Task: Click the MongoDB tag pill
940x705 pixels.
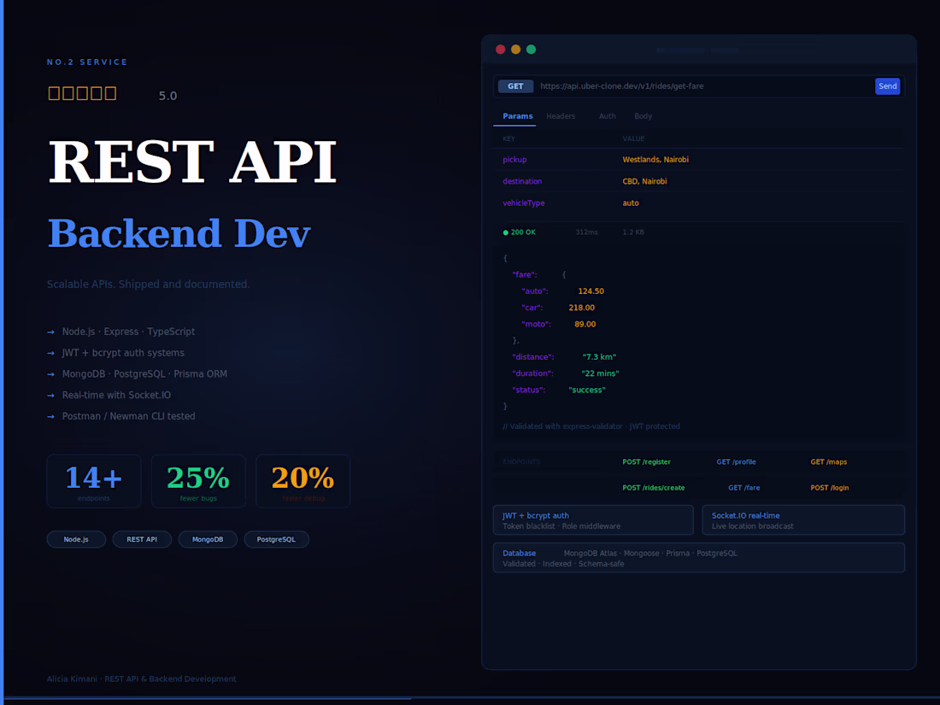Action: [x=208, y=539]
